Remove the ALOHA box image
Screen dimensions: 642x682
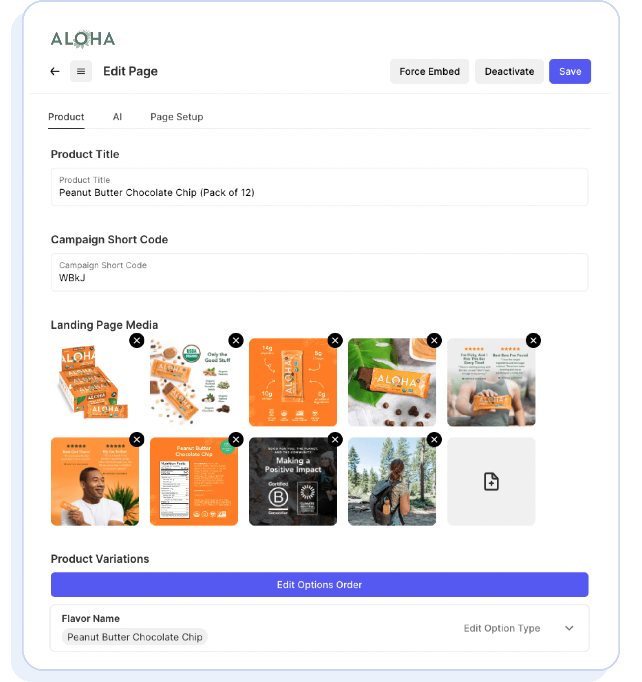pos(137,341)
